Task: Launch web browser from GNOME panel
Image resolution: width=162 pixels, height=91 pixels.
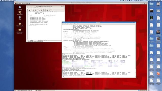Action: tap(30, 4)
